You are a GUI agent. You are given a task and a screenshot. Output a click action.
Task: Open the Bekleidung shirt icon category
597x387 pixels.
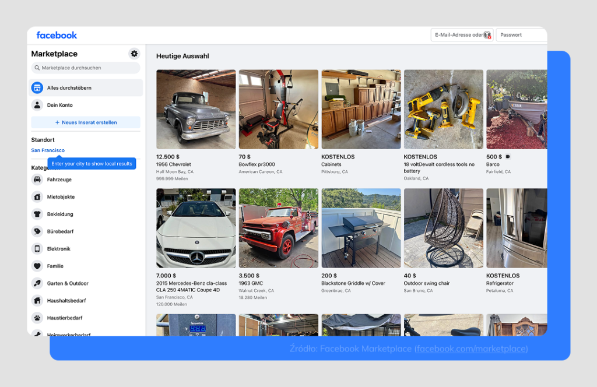(x=37, y=214)
